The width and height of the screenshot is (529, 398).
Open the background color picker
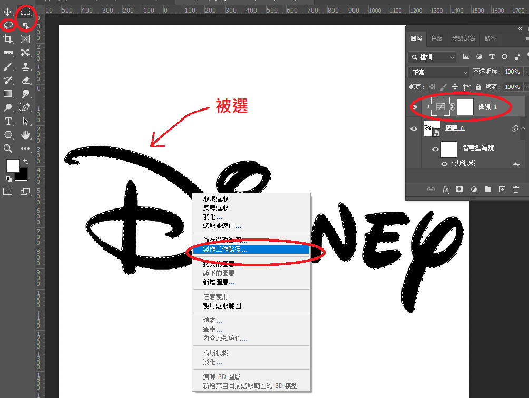point(23,176)
